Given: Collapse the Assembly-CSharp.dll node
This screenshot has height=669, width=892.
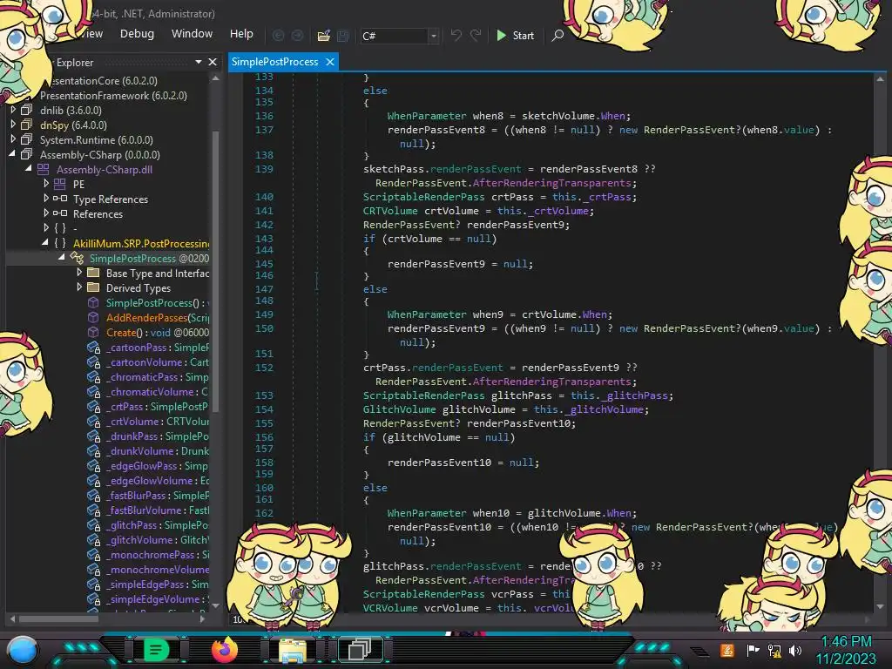Looking at the screenshot, I should pos(29,169).
